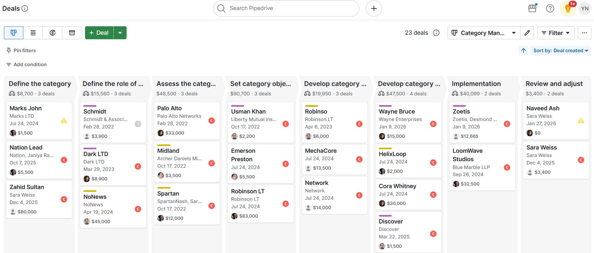Click Nation Lead overdue activity icon
This screenshot has width=594, height=253.
[x=64, y=160]
